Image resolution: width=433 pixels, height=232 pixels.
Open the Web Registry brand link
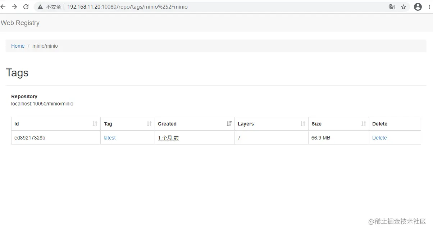click(x=20, y=23)
